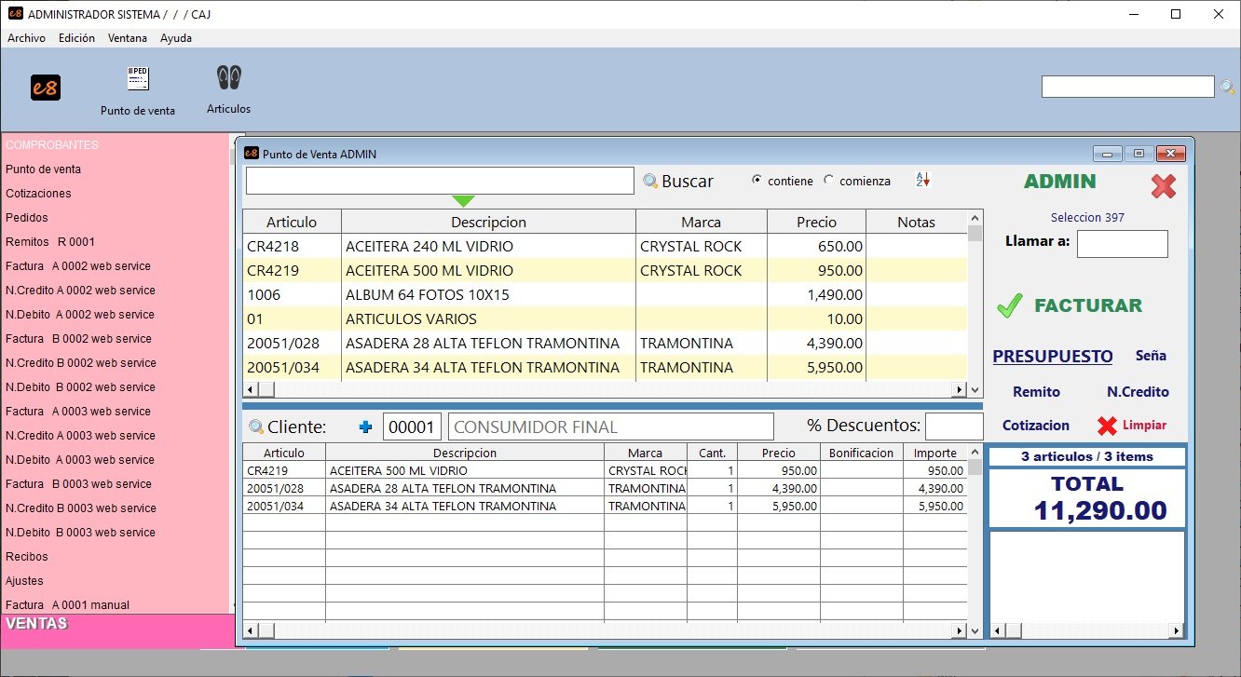Click the 'Llamar a' input field
Screen dimensions: 1241x677
(x=1122, y=244)
